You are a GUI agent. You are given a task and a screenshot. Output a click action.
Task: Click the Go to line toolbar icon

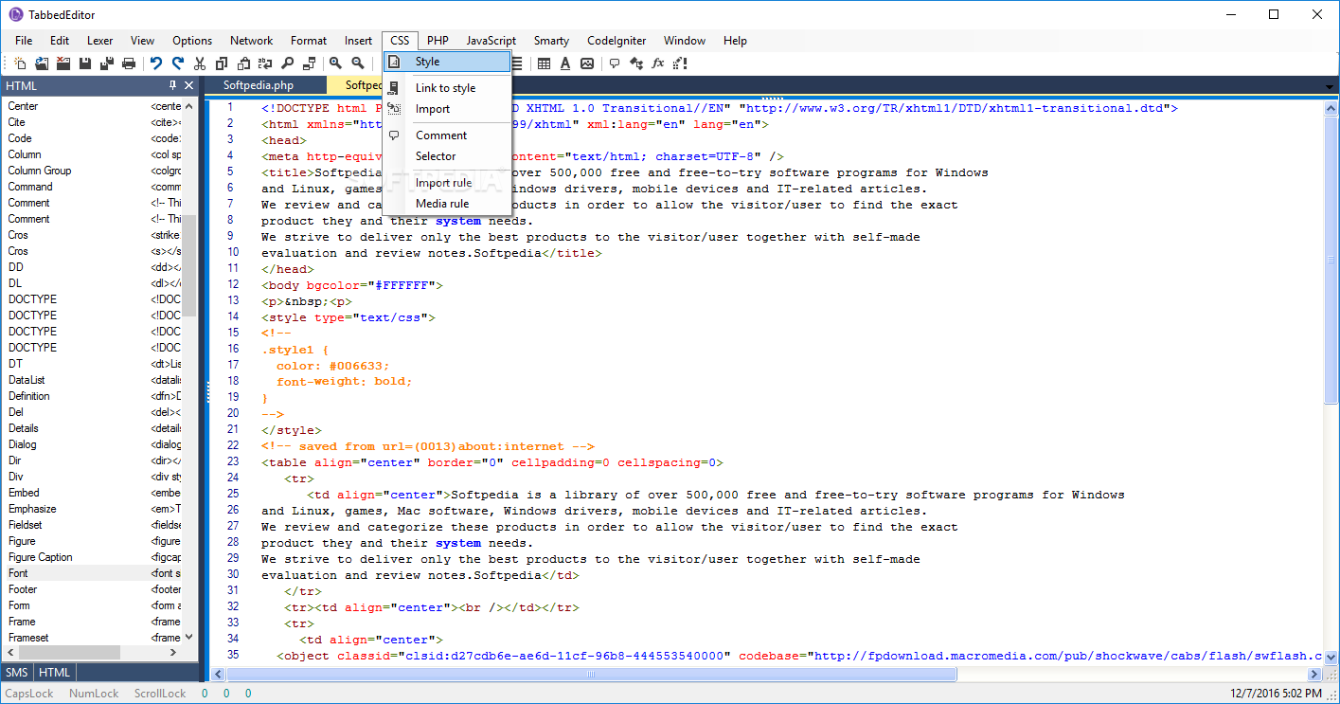point(309,63)
